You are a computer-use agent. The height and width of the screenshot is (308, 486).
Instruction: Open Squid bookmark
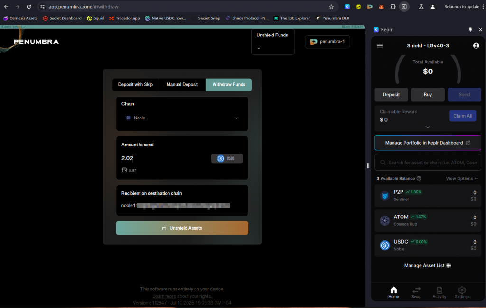pos(95,18)
